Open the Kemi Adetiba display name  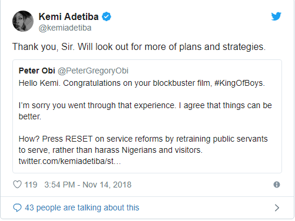tap(68, 16)
